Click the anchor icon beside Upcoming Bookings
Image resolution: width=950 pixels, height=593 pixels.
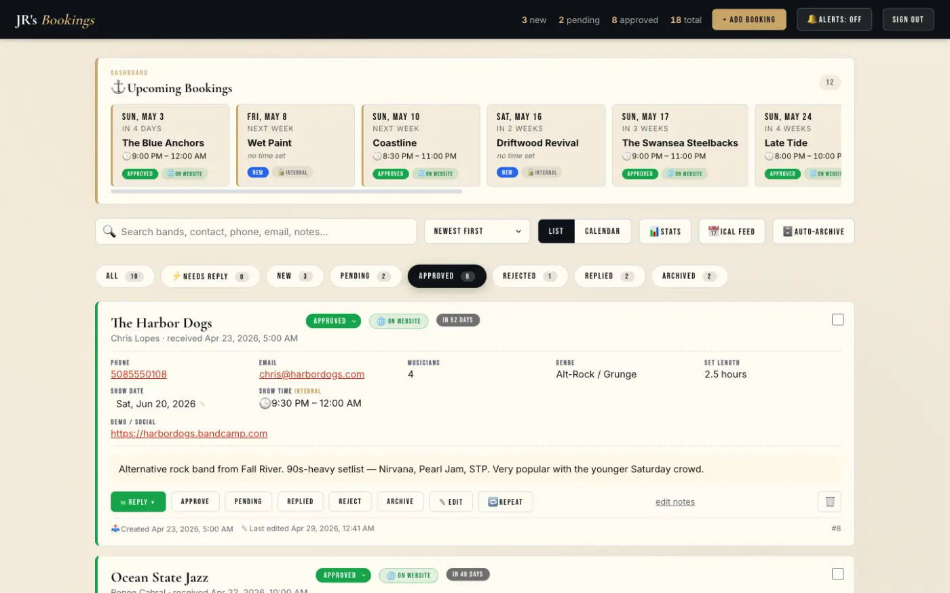(x=117, y=86)
